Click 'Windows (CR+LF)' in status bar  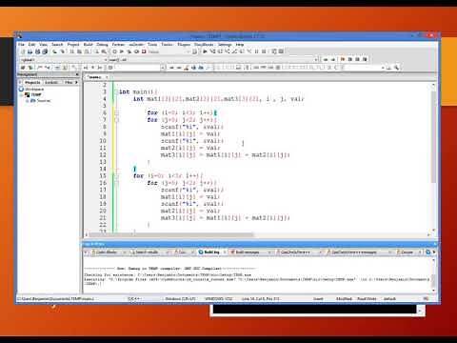pos(180,299)
